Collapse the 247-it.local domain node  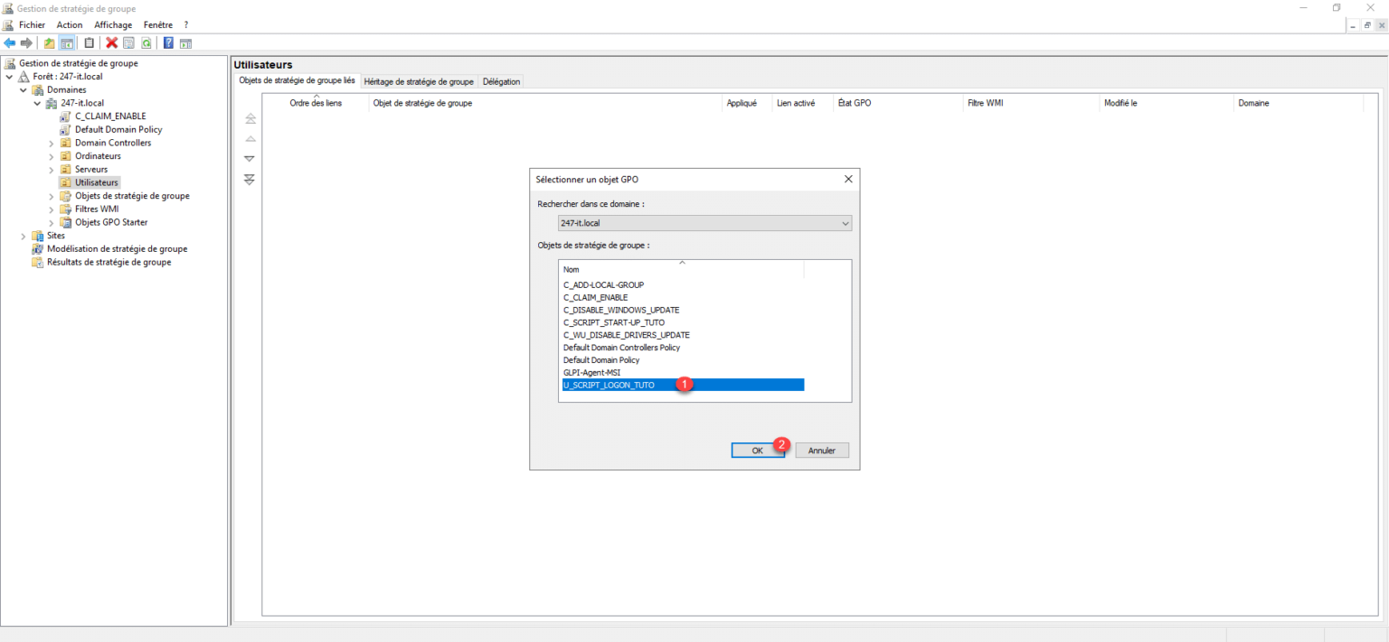coord(37,103)
